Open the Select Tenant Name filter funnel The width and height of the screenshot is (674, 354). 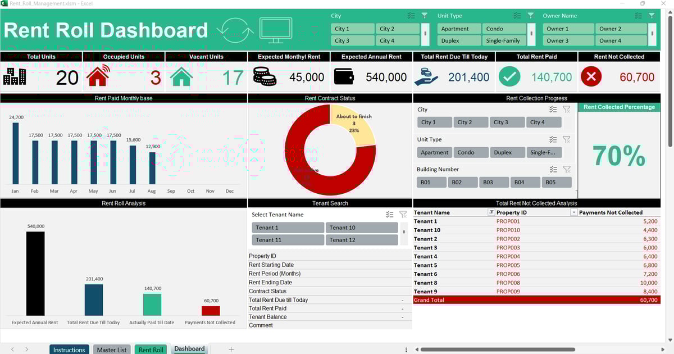402,214
